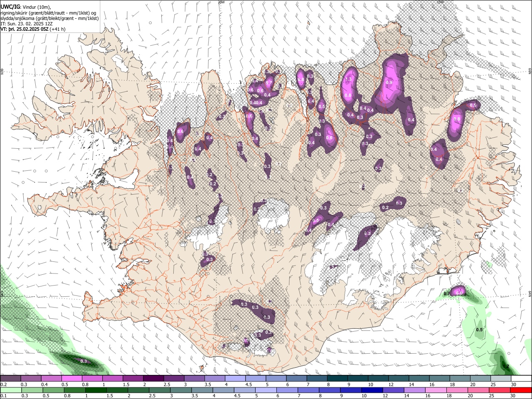This screenshot has height=399, width=532.
Task: Click the '0.2' tick label on purple snow scale
Action: tap(3, 384)
